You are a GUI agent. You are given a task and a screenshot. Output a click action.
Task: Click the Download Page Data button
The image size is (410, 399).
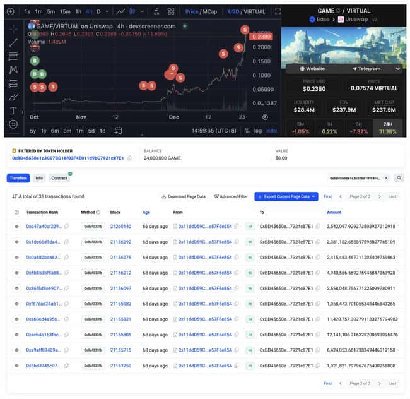click(183, 196)
